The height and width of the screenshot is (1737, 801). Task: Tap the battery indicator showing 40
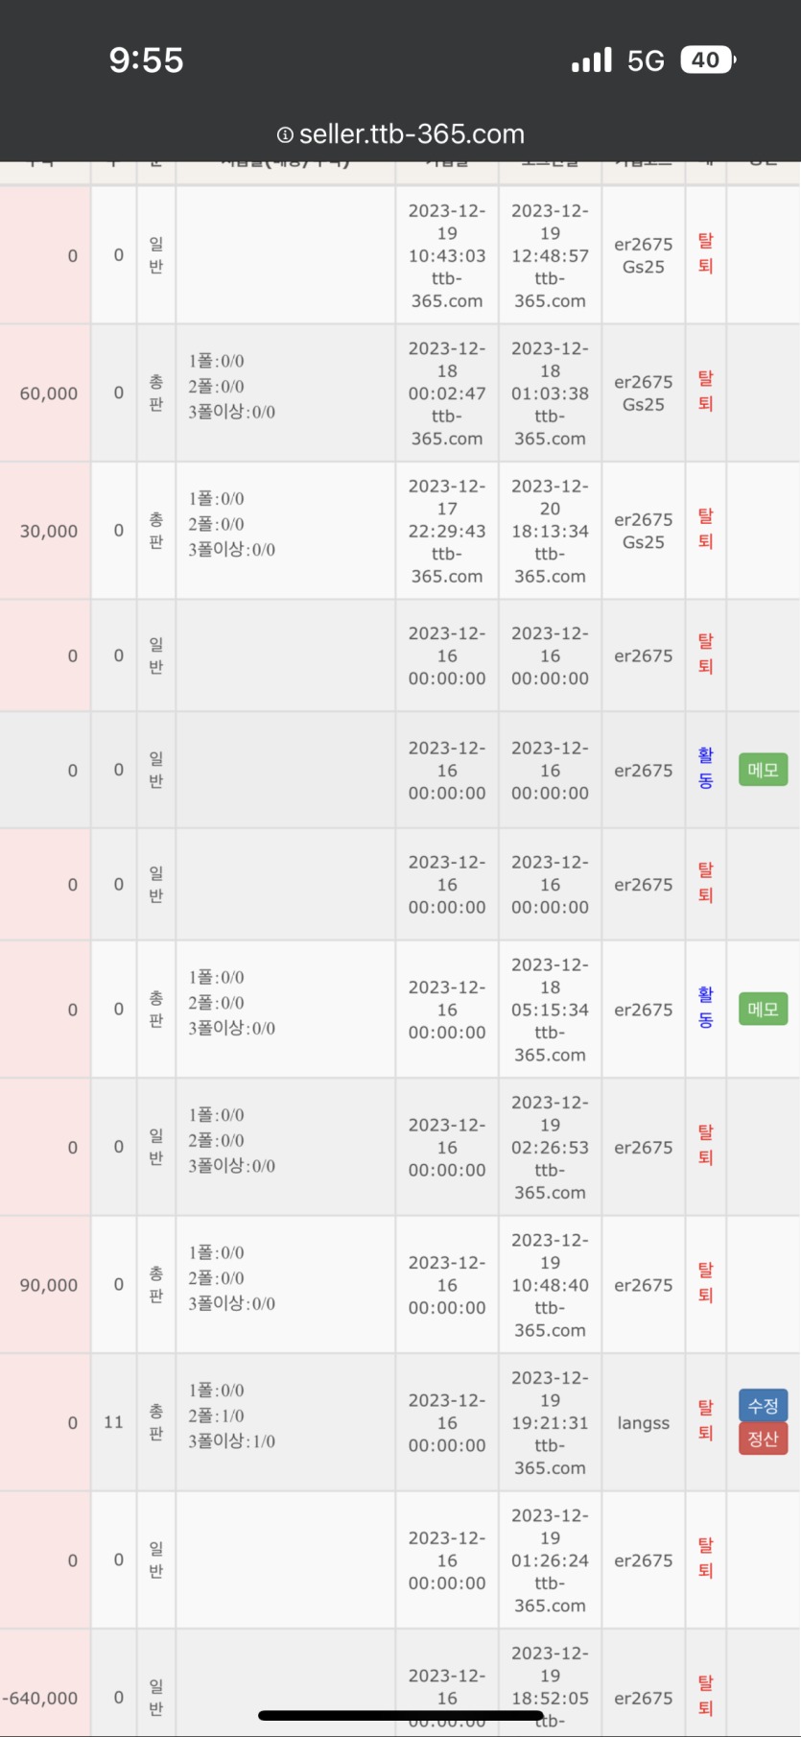708,60
